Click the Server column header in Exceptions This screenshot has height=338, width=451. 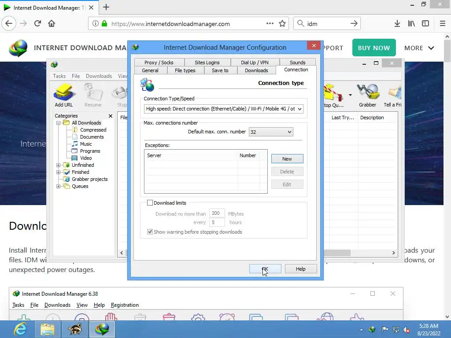point(191,155)
